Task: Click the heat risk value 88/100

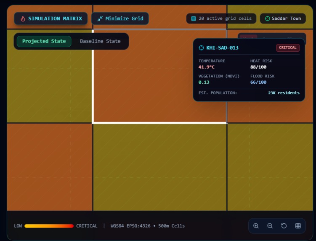Action: coord(258,67)
